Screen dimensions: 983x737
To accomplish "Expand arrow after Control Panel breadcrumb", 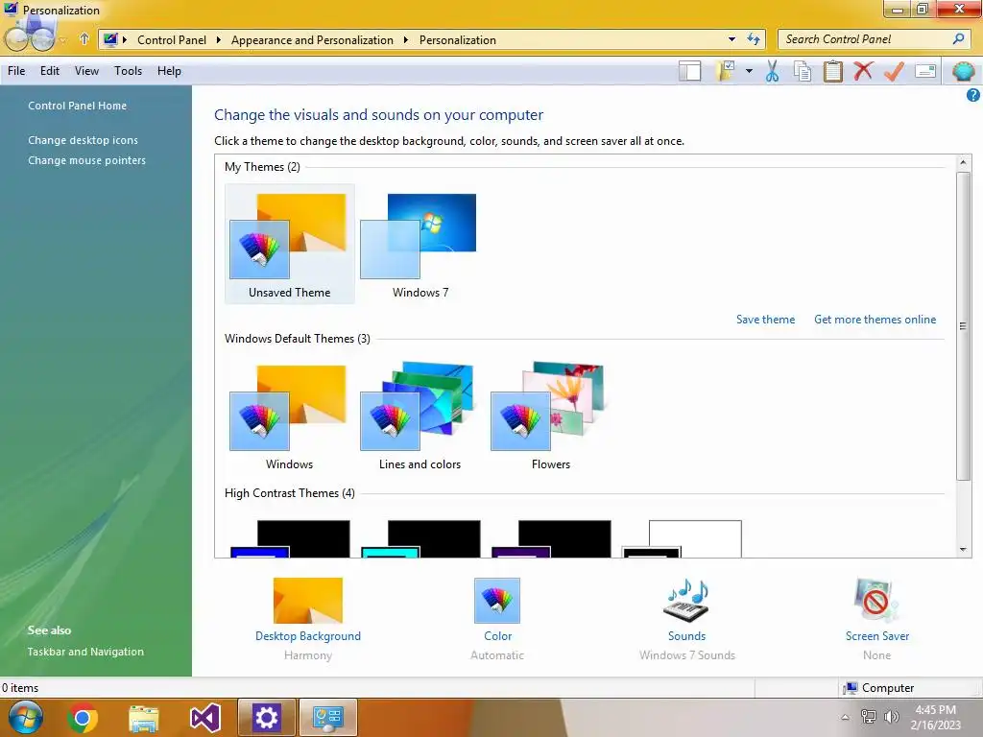I will 218,39.
